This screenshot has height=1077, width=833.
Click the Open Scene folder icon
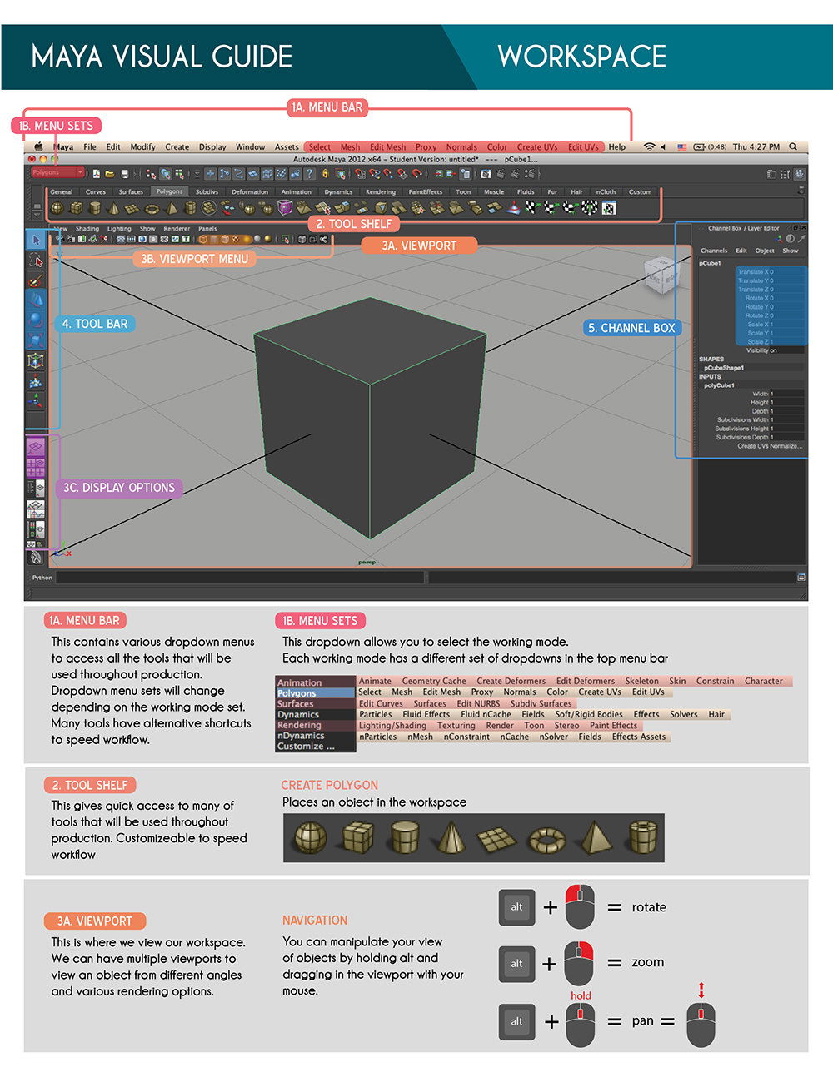pyautogui.click(x=109, y=174)
